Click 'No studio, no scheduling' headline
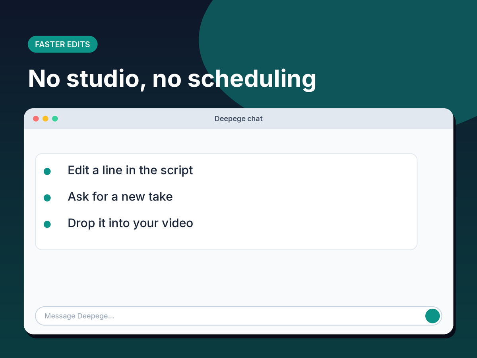This screenshot has width=477, height=358. coord(172,78)
